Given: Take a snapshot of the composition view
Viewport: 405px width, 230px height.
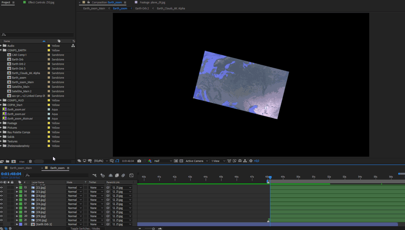Looking at the screenshot, I should 139,161.
